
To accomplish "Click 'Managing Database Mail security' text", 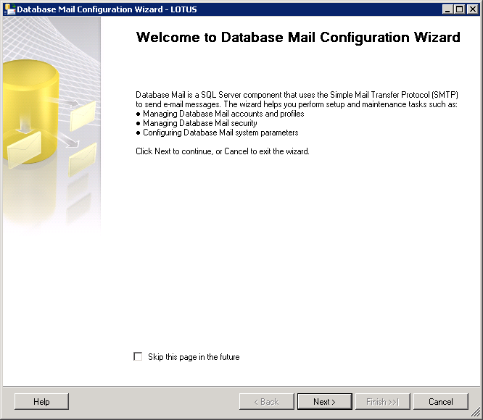I will 200,123.
